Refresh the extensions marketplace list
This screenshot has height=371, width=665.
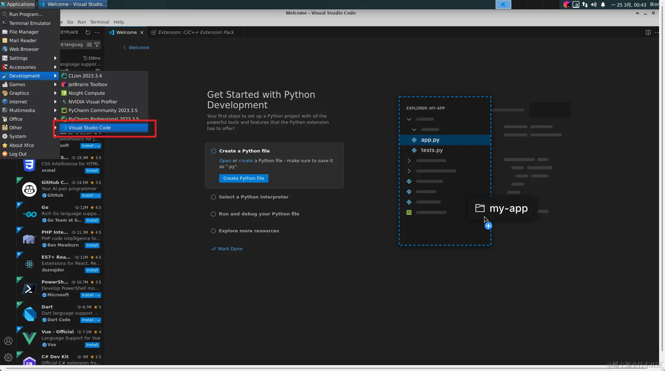click(88, 33)
